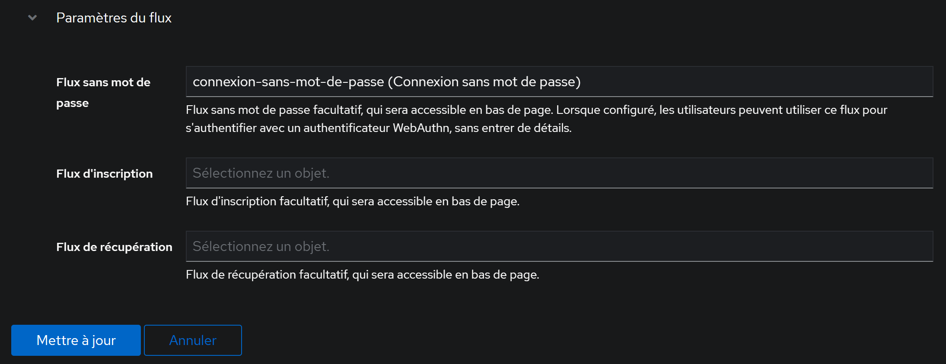Cancel changes with the Annuler button
The image size is (946, 364).
click(x=193, y=340)
